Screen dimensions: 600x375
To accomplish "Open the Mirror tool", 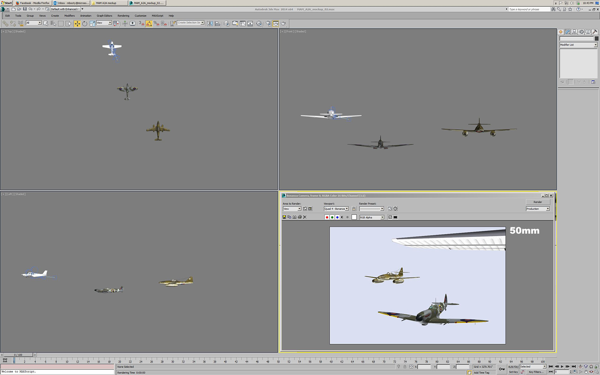I will (210, 24).
